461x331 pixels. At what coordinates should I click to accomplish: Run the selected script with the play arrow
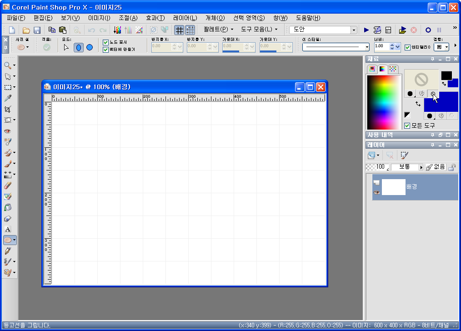tap(366, 30)
